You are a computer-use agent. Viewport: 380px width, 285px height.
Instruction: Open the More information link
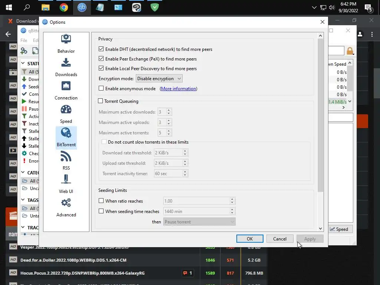(178, 88)
